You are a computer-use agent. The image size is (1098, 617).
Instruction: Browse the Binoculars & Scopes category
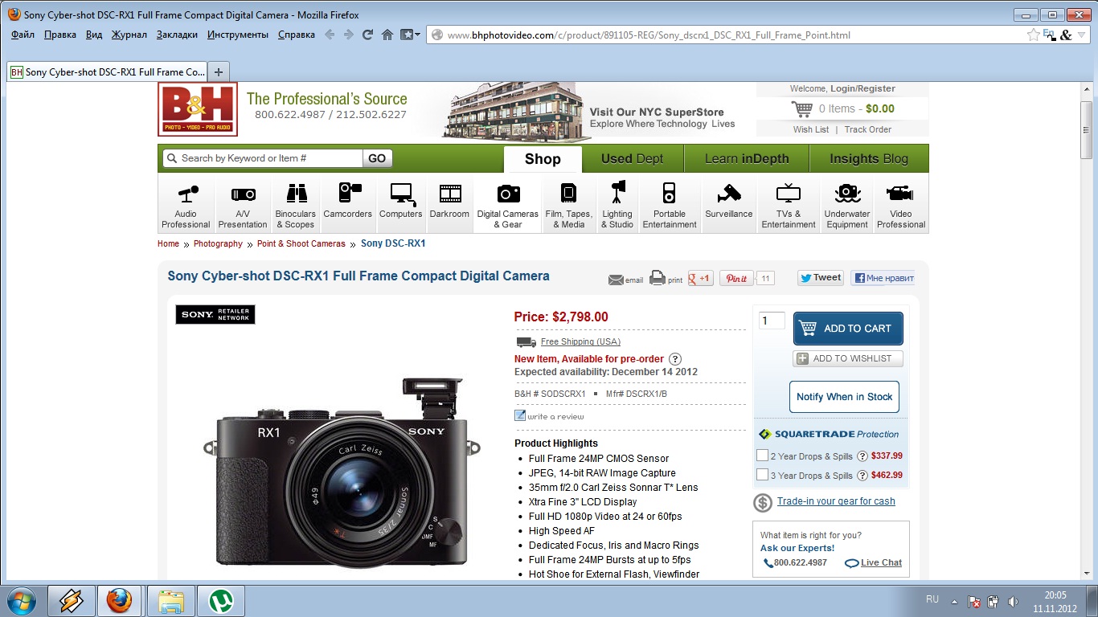click(296, 206)
